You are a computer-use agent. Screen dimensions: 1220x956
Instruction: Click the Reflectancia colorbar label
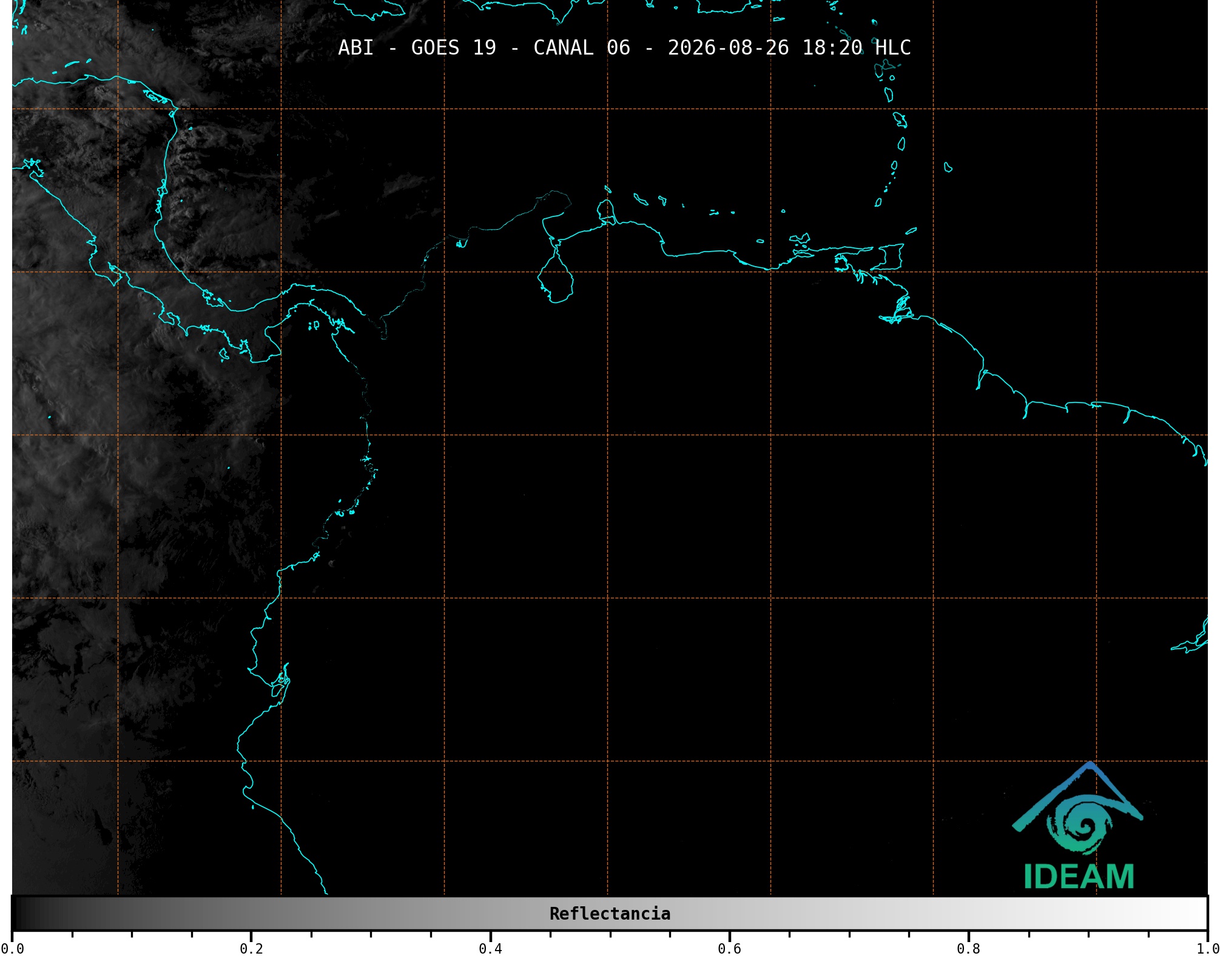pos(610,914)
